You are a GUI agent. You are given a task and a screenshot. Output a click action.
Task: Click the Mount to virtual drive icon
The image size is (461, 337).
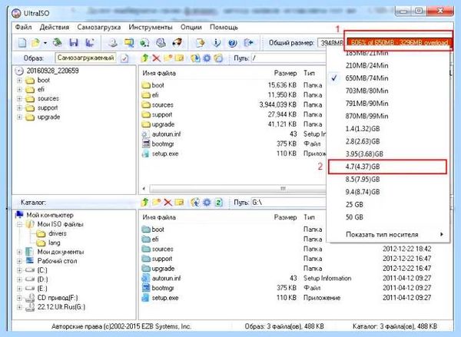161,43
